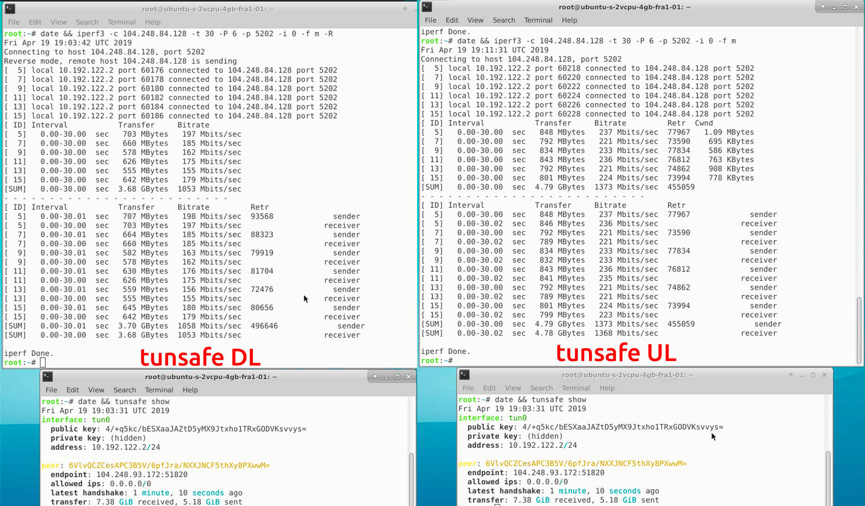Click terminal icon in bottom-right tunsafe show window
Image resolution: width=865 pixels, height=506 pixels.
point(465,375)
